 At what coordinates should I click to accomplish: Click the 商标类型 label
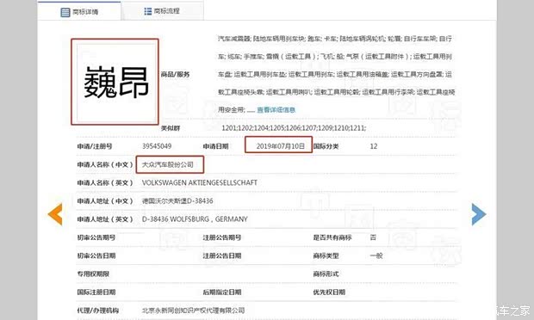(x=326, y=255)
